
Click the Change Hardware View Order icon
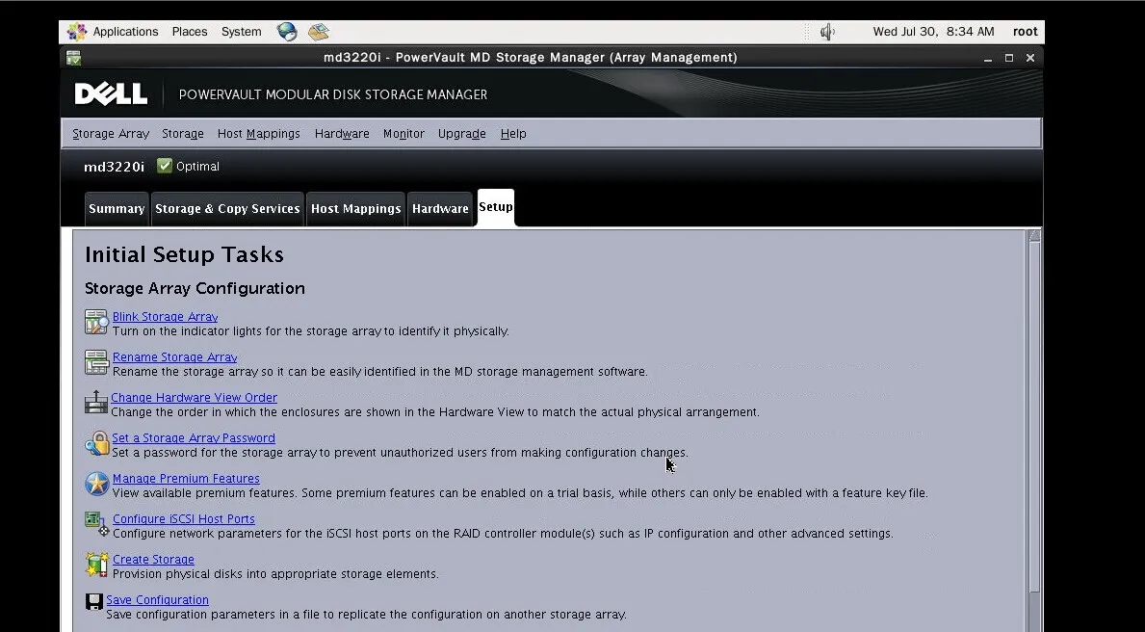coord(95,402)
